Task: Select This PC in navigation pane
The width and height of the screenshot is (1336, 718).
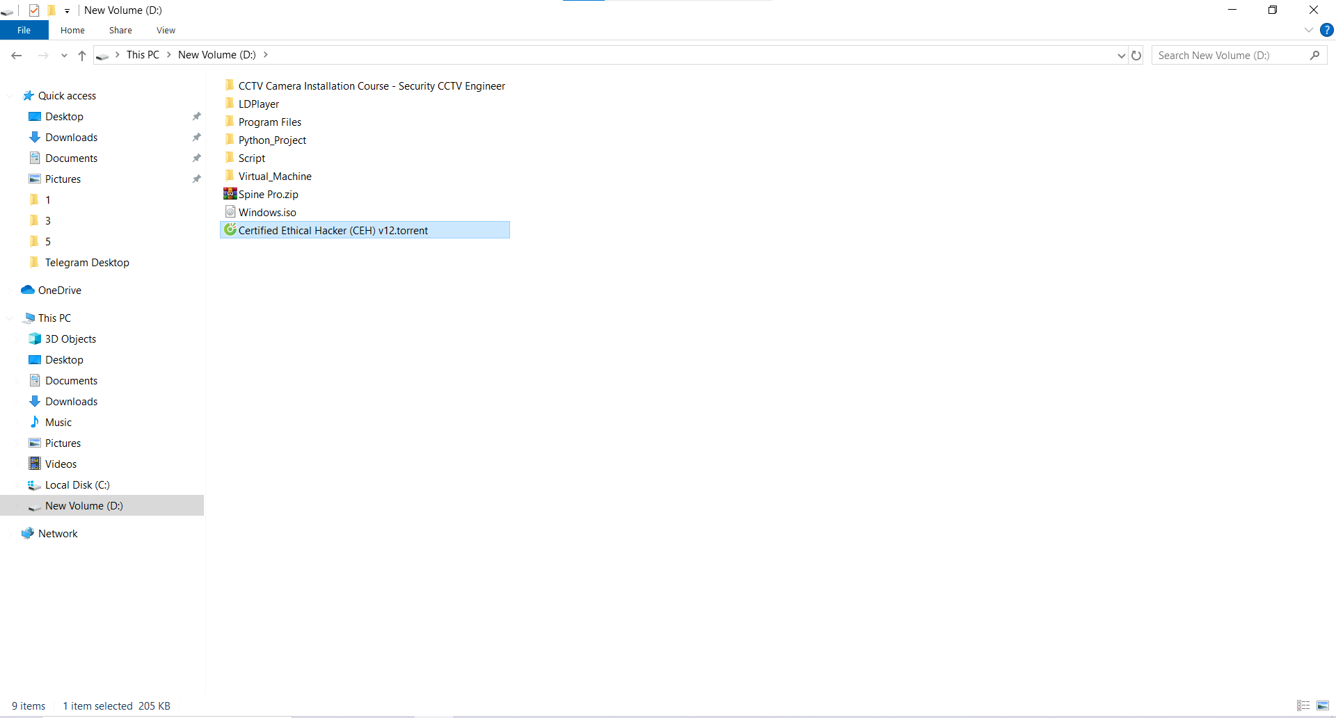Action: [54, 318]
